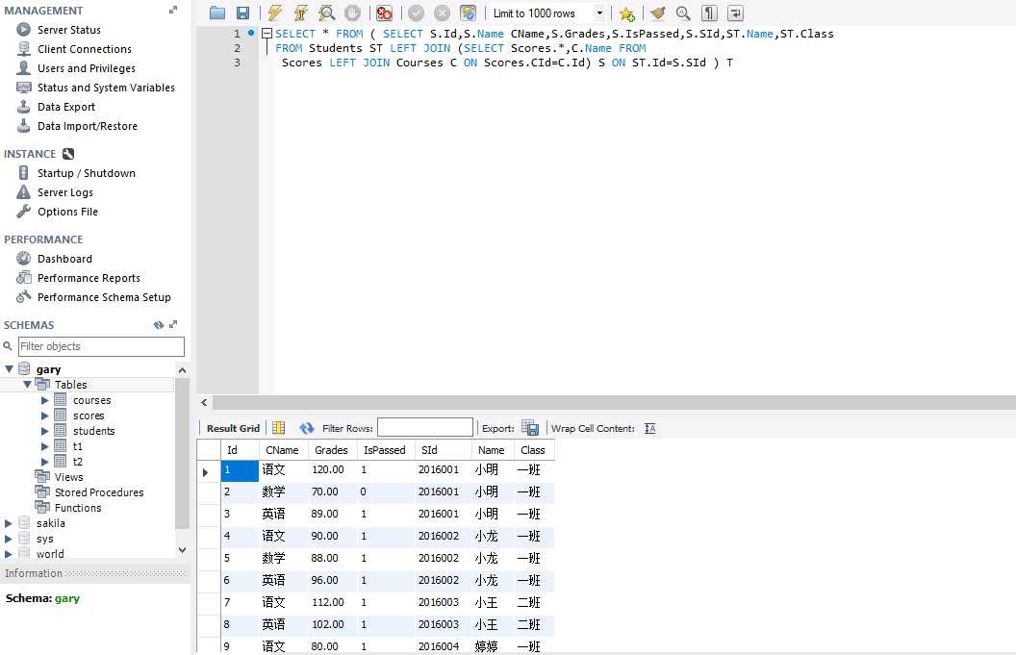Click the Filter Rows input field
The height and width of the screenshot is (655, 1016).
(x=425, y=428)
